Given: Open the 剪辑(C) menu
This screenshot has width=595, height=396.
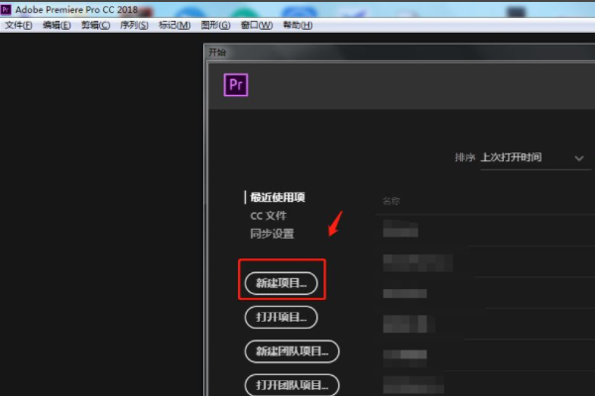Looking at the screenshot, I should pyautogui.click(x=95, y=26).
